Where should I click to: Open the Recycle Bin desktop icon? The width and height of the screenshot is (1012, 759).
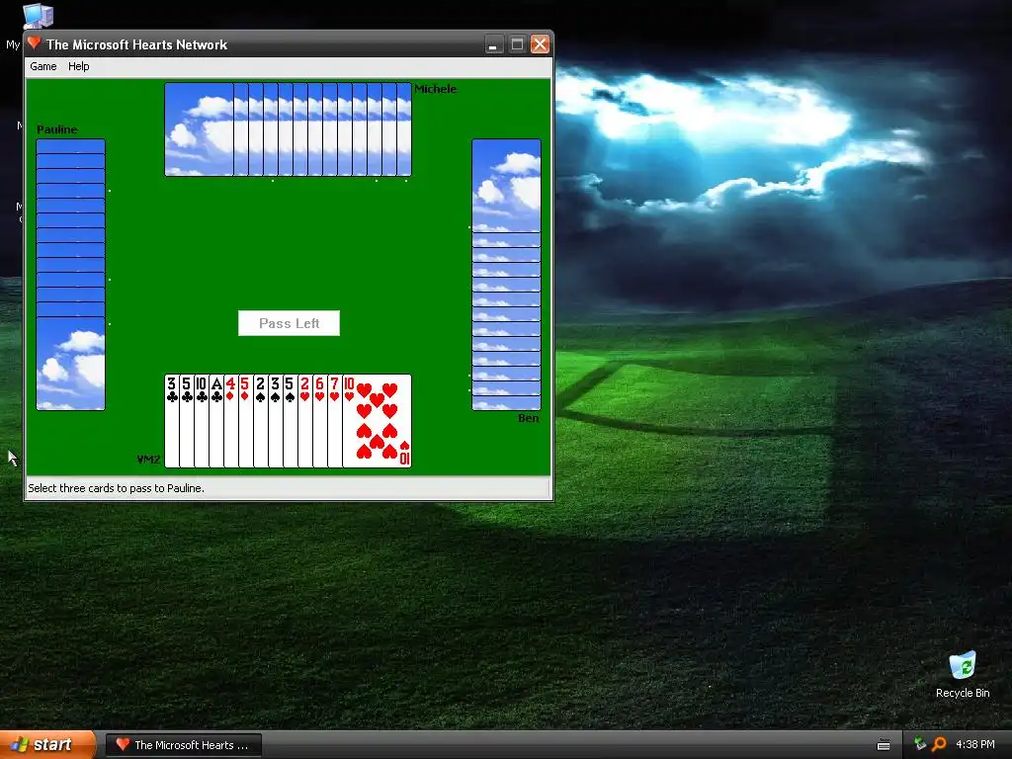(963, 675)
